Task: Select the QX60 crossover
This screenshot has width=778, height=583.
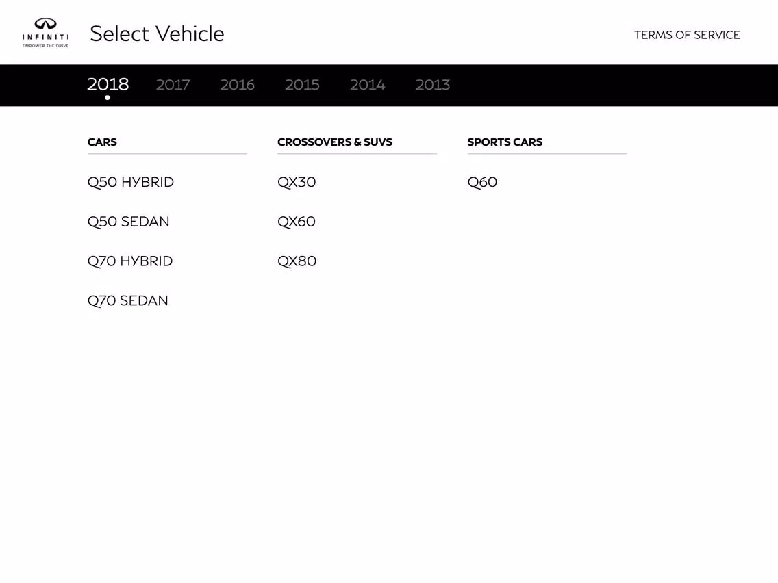Action: click(297, 222)
